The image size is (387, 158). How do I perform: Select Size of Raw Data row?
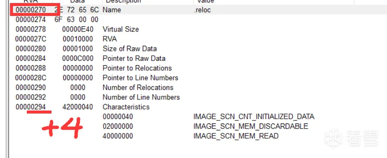pos(197,49)
